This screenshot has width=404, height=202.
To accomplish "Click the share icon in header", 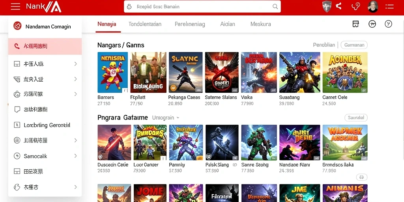I will (x=339, y=6).
